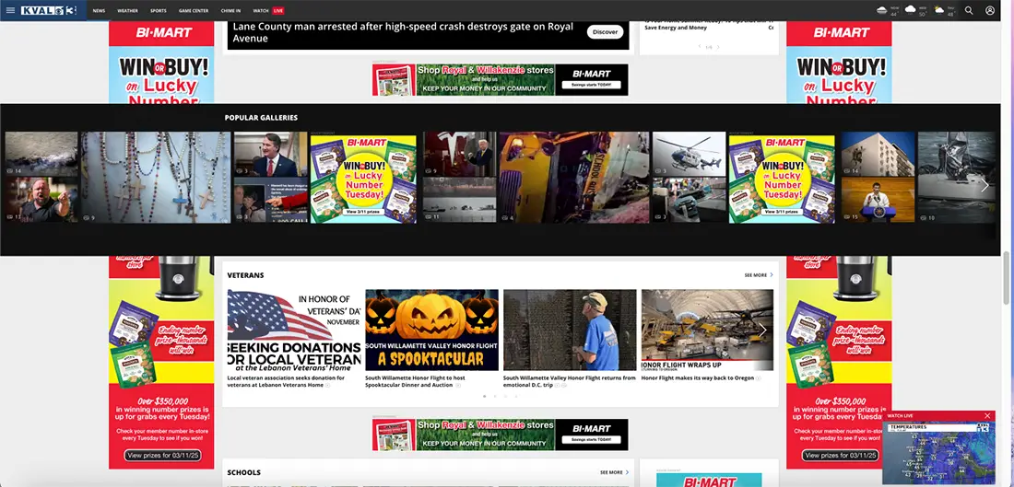Click lower Shop Royal & Willakenzie banner ad
Screen dimensions: 1014x487
coord(500,435)
